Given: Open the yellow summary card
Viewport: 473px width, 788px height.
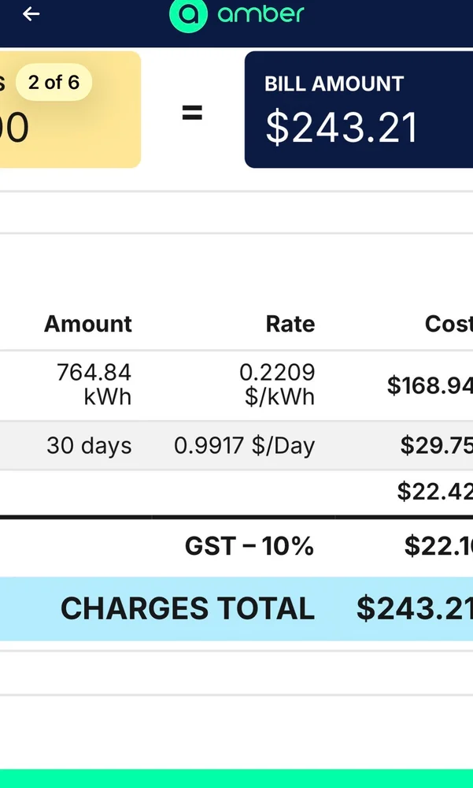Looking at the screenshot, I should tap(70, 110).
